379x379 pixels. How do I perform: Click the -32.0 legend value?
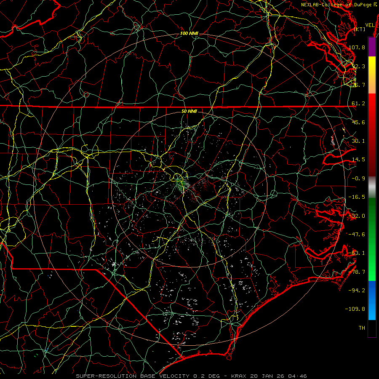pos(357,216)
